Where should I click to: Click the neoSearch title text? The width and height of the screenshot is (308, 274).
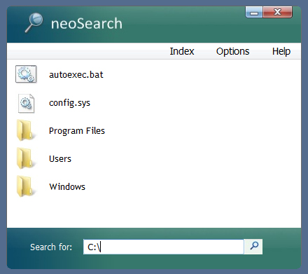tap(87, 24)
